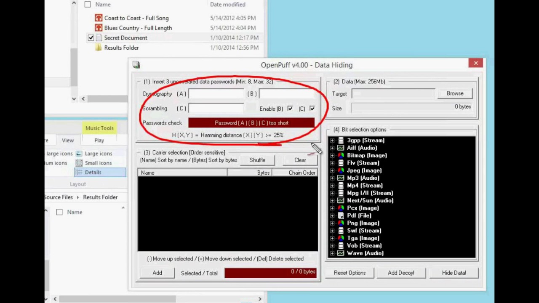
Task: Expand the Jpeg (Image) bit options
Action: [332, 170]
